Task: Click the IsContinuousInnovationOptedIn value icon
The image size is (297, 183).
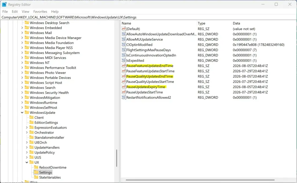Action: (x=124, y=55)
